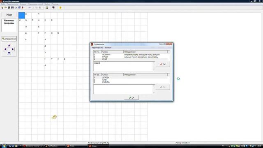The width and height of the screenshot is (263, 148).
Task: Move selection right with the right arrow
Action: (13, 49)
